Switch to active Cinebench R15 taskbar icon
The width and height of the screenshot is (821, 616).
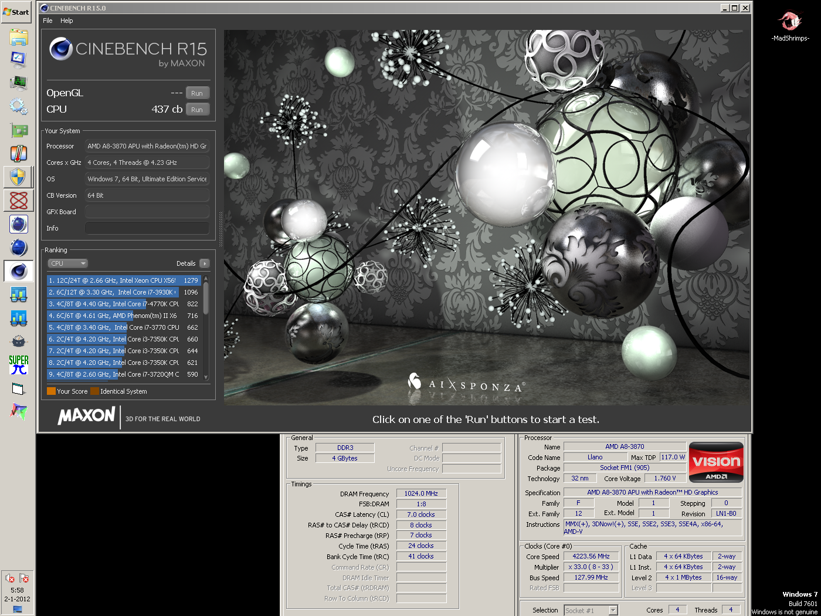[x=18, y=271]
